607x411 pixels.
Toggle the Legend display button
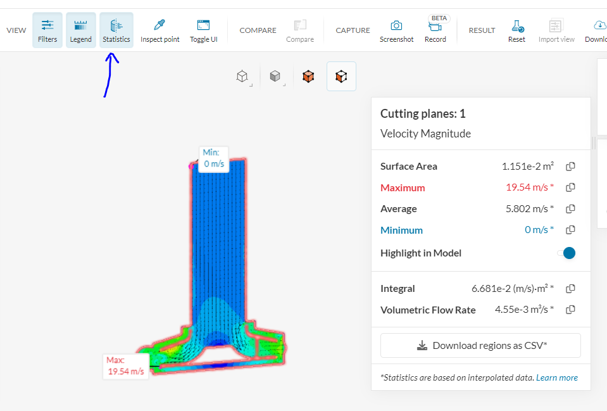80,30
